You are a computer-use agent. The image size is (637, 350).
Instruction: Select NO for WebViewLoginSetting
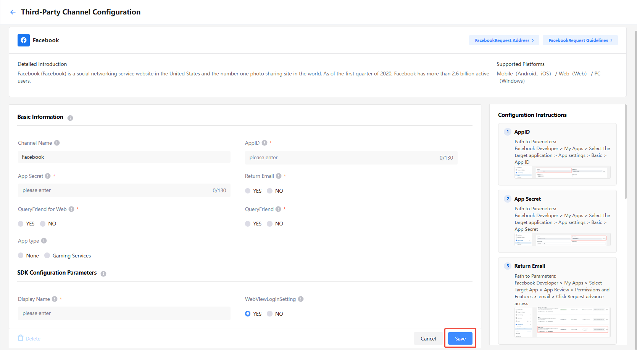[x=269, y=314]
